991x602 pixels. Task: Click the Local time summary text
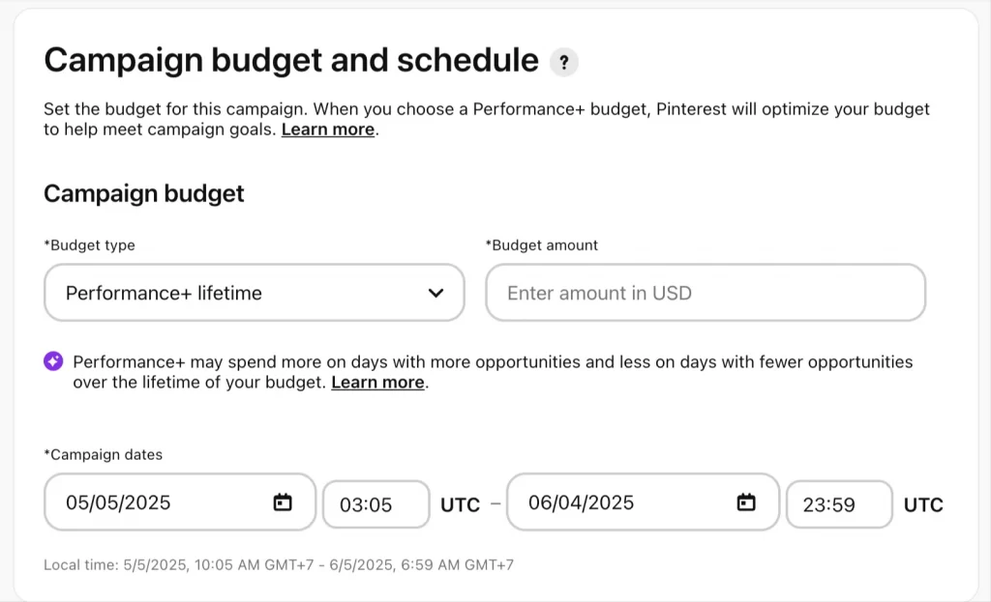coord(279,564)
